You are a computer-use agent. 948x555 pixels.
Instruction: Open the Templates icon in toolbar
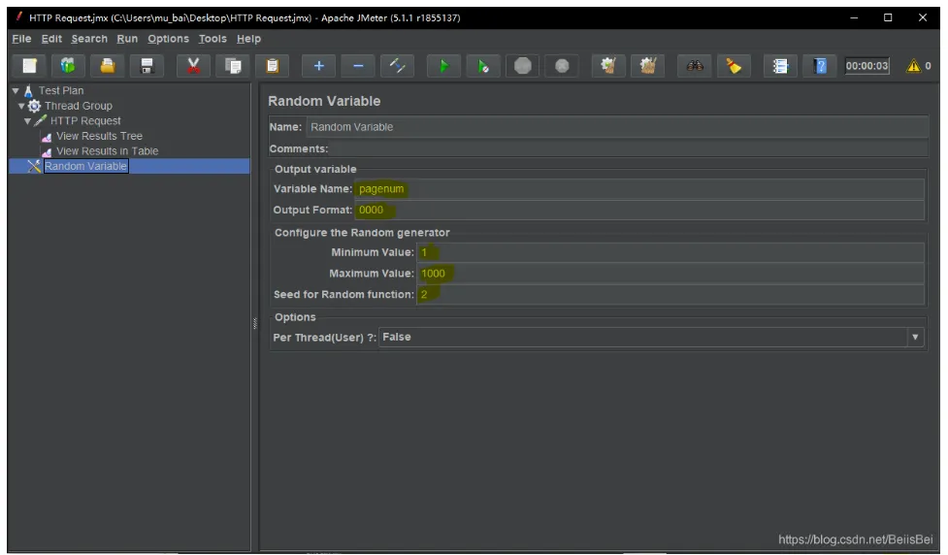coord(68,66)
